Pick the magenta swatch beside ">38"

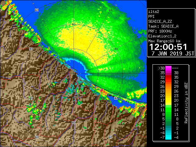tap(168, 68)
